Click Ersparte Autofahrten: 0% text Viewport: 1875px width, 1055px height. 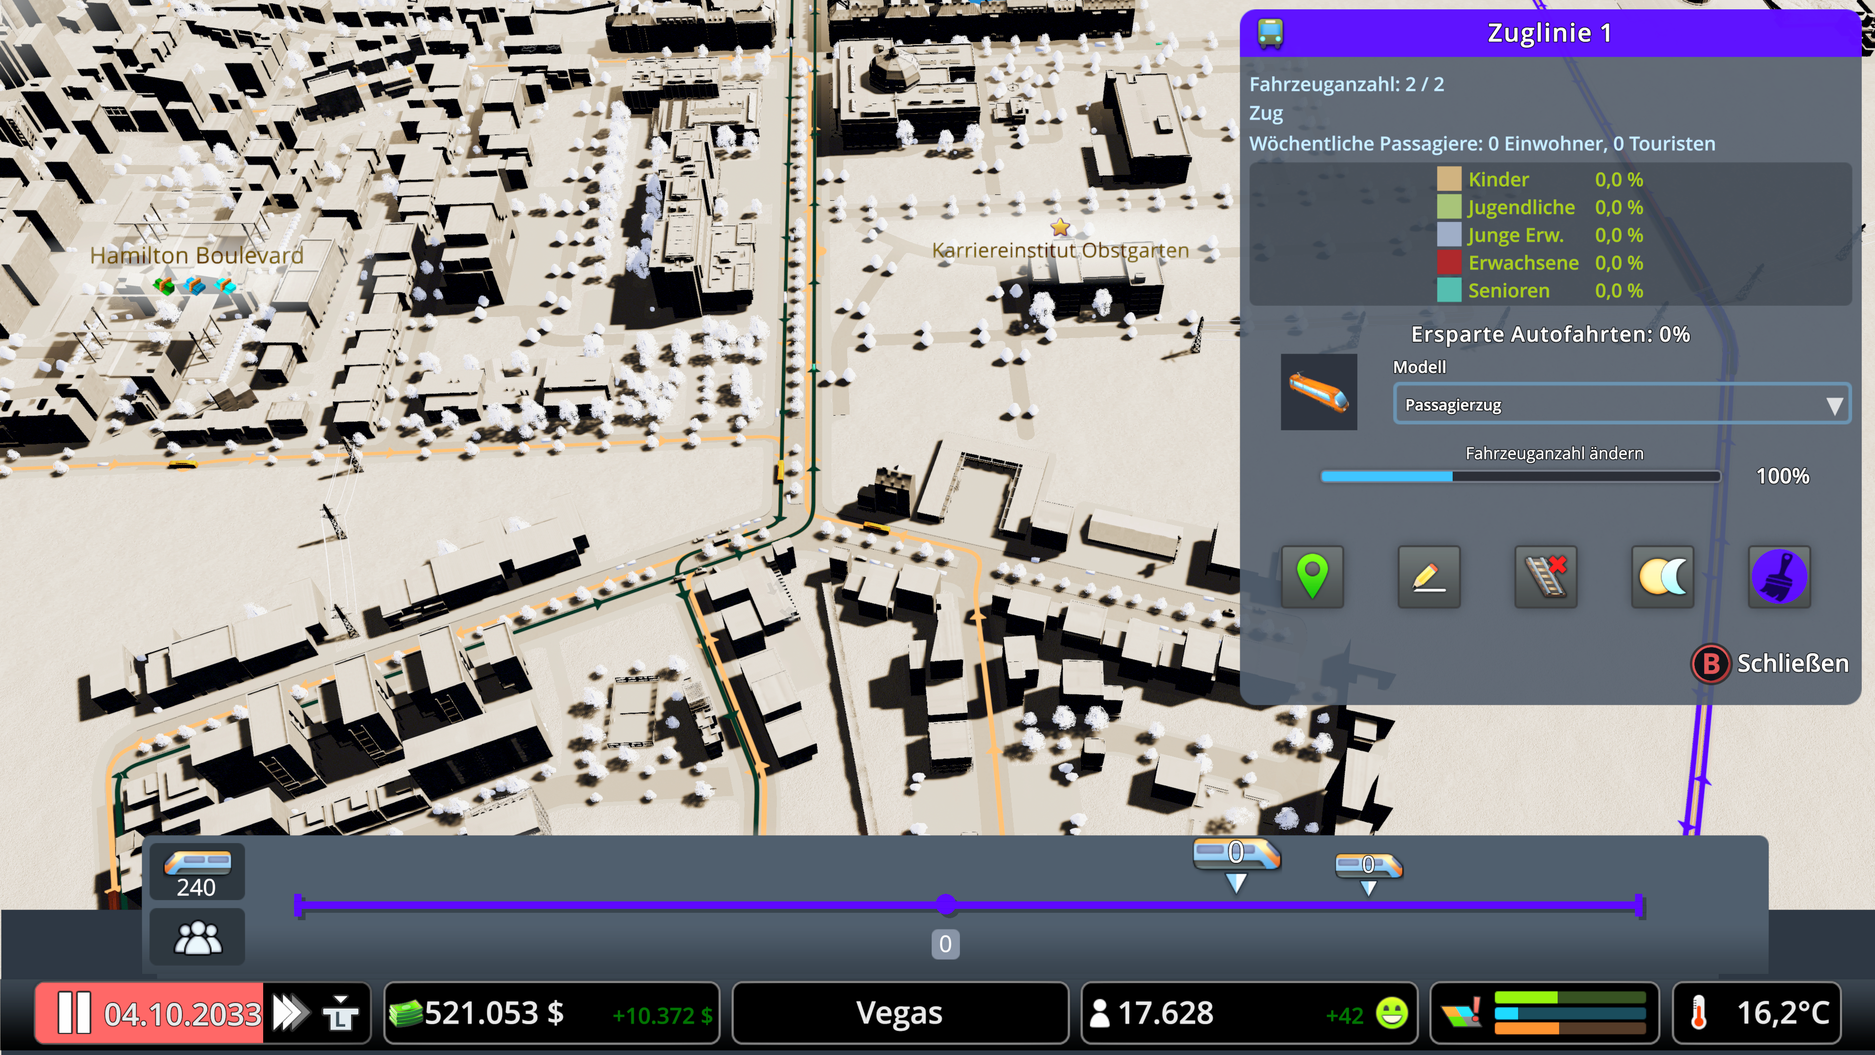1550,334
